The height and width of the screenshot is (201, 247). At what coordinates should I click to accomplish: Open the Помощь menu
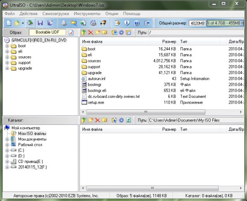tap(132, 14)
